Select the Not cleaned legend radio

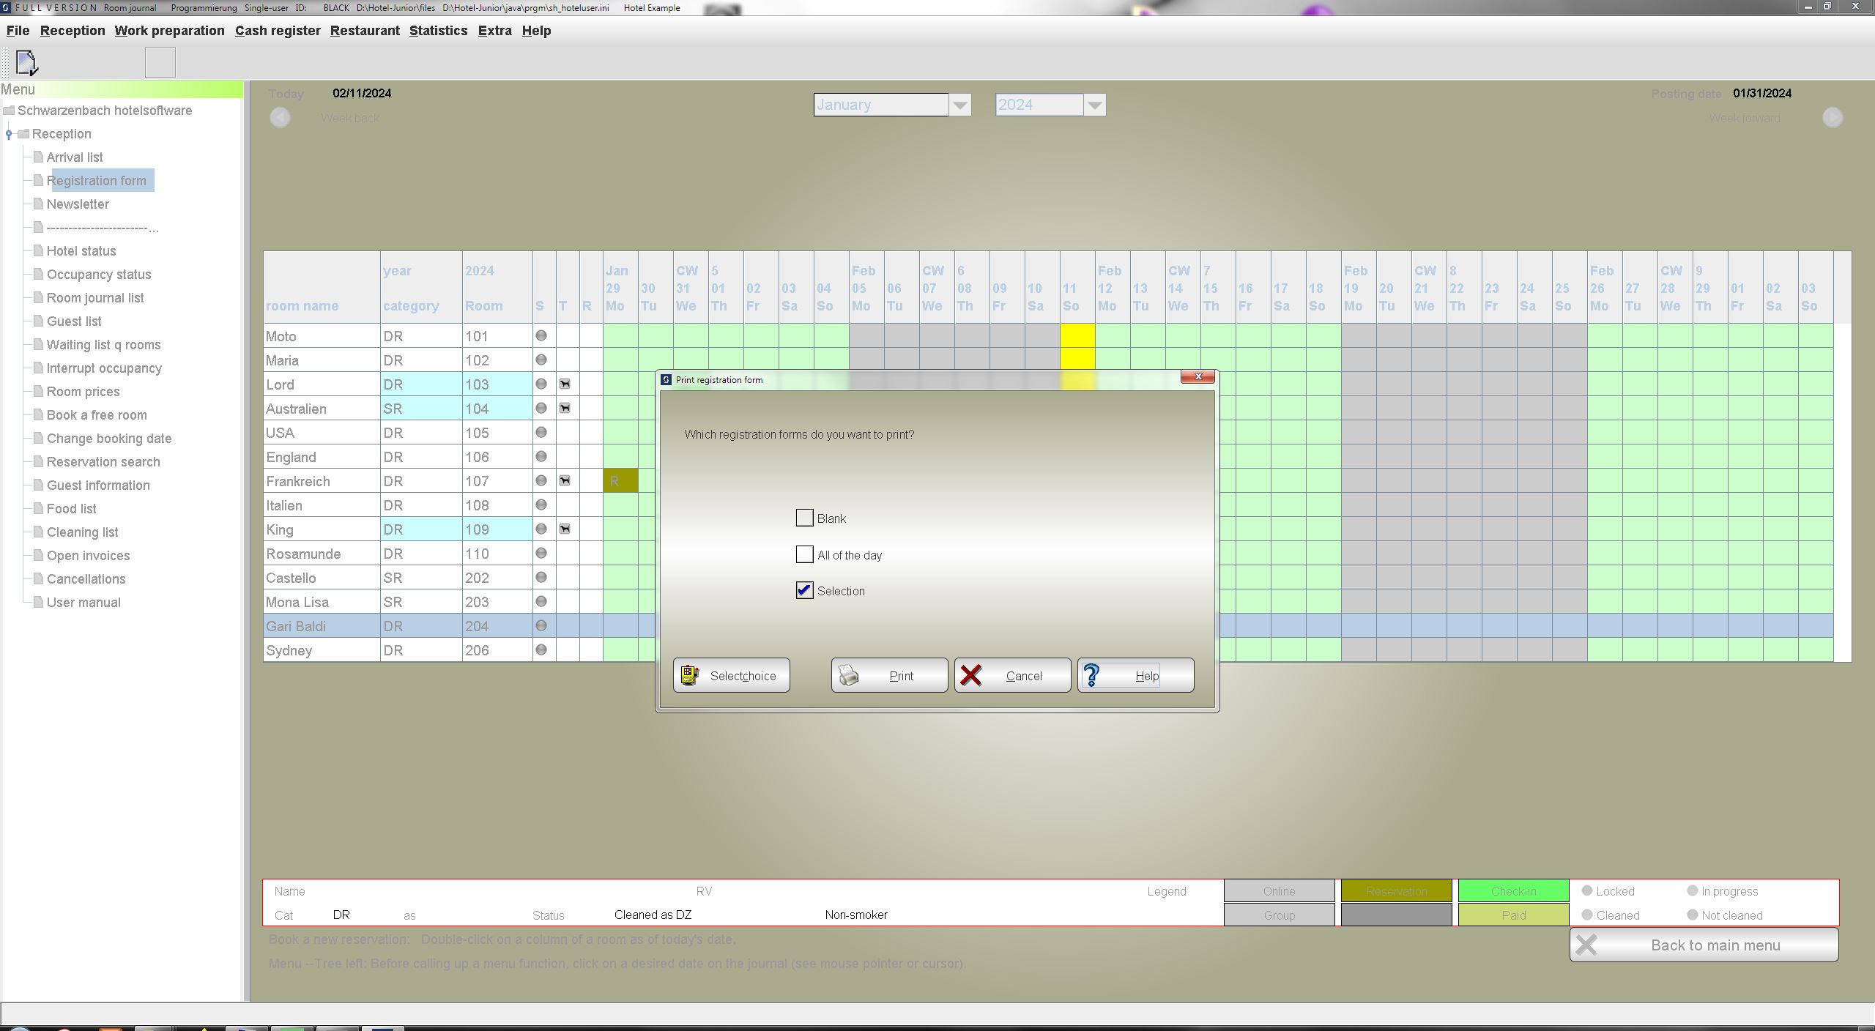1692,915
